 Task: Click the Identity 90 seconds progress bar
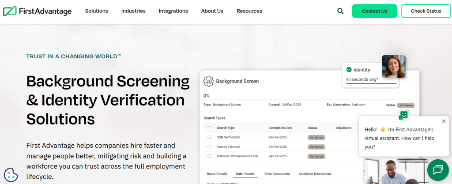(x=371, y=83)
